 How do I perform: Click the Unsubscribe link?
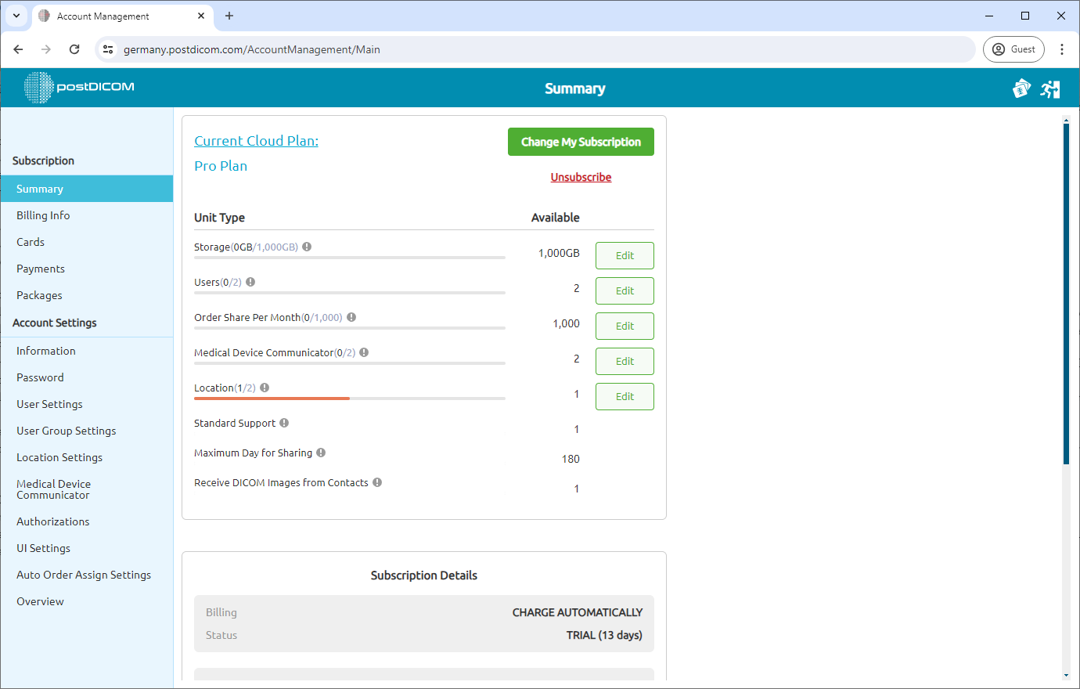[581, 177]
